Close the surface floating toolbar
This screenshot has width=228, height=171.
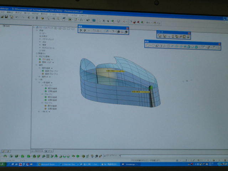[219, 44]
